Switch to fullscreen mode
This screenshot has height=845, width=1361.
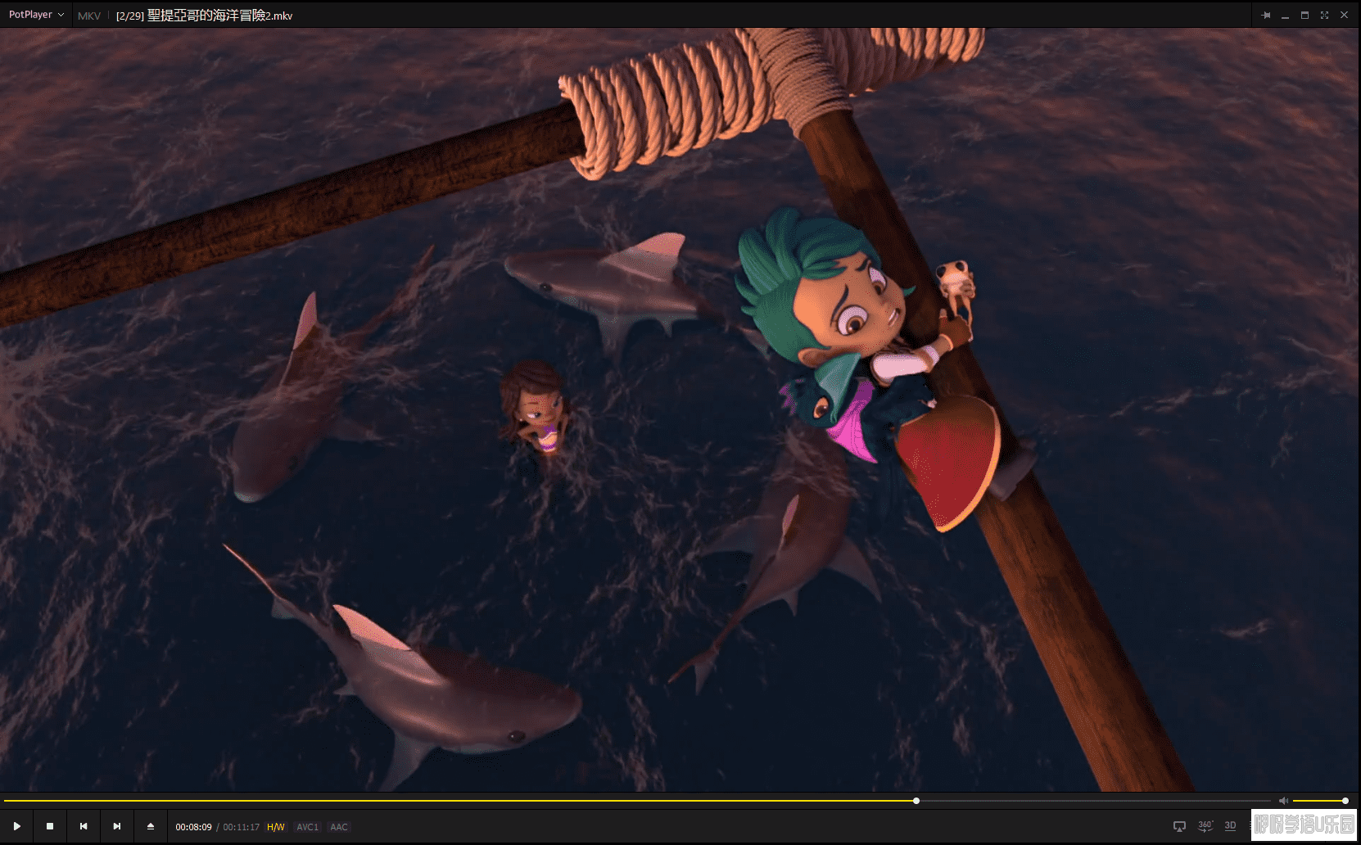pos(1325,15)
